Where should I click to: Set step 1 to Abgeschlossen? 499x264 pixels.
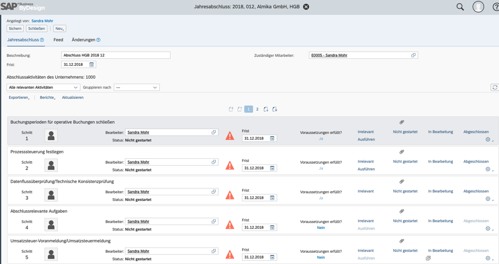(476, 132)
